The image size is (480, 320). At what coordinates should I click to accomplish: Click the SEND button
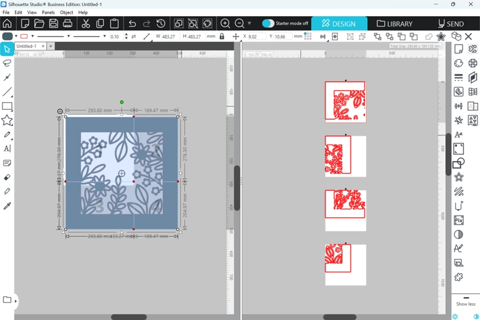[451, 23]
